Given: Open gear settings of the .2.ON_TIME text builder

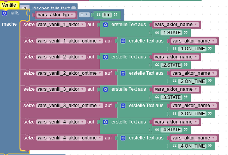Looking at the screenshot, I should click(x=123, y=73).
